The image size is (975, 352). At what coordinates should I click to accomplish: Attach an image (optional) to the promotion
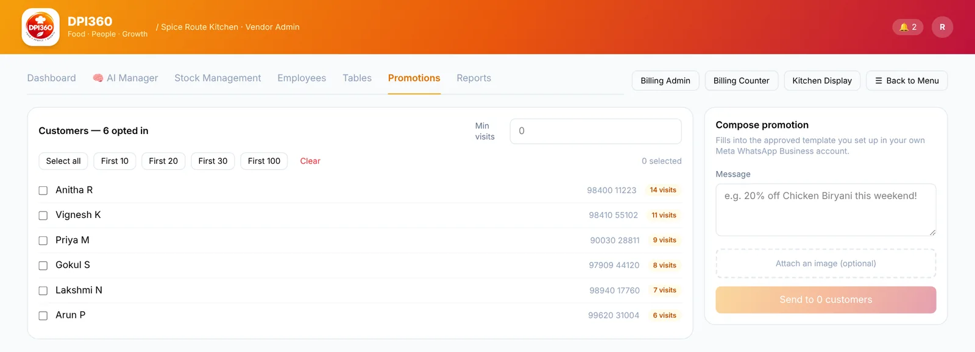(x=826, y=263)
